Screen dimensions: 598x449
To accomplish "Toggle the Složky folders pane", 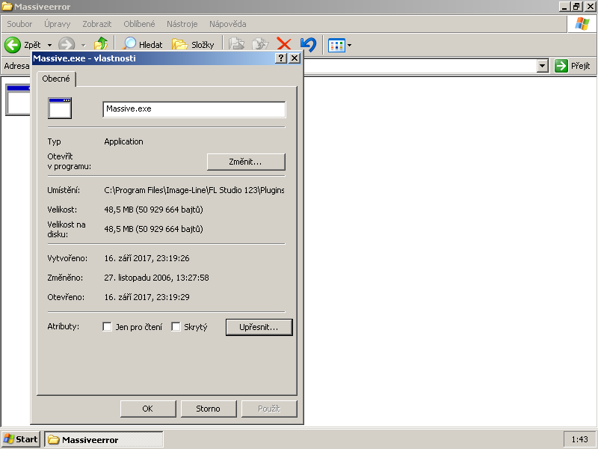I will coord(193,45).
